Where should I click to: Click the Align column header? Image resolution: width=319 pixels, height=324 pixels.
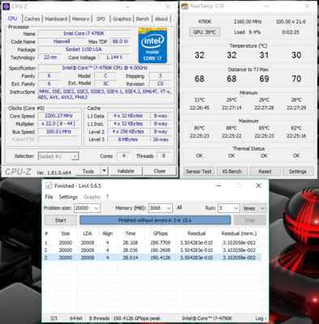pyautogui.click(x=107, y=233)
